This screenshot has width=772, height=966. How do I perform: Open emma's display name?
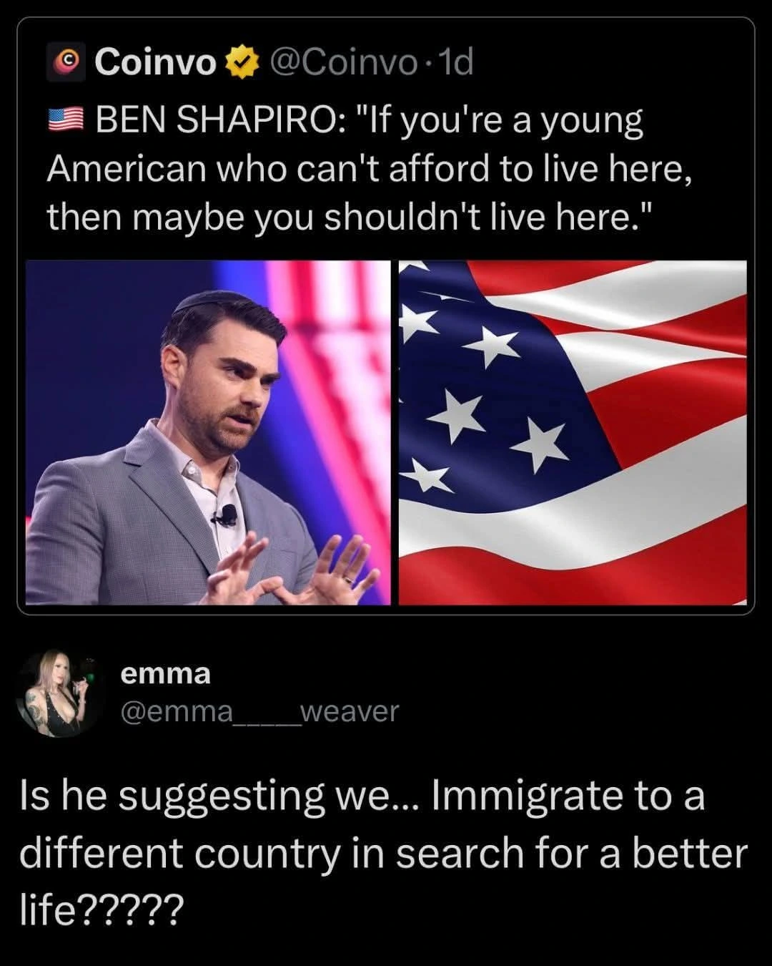166,673
